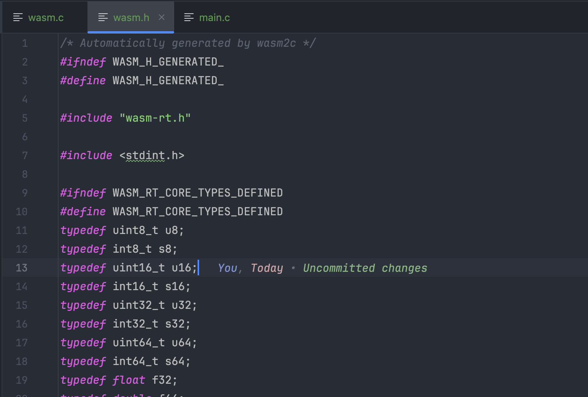
Task: Click the float keyword on line 19
Action: [129, 380]
